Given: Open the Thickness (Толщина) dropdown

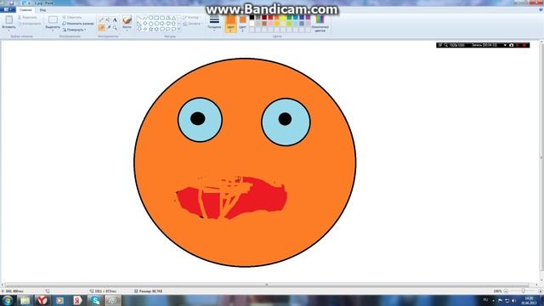Looking at the screenshot, I should pyautogui.click(x=214, y=24).
